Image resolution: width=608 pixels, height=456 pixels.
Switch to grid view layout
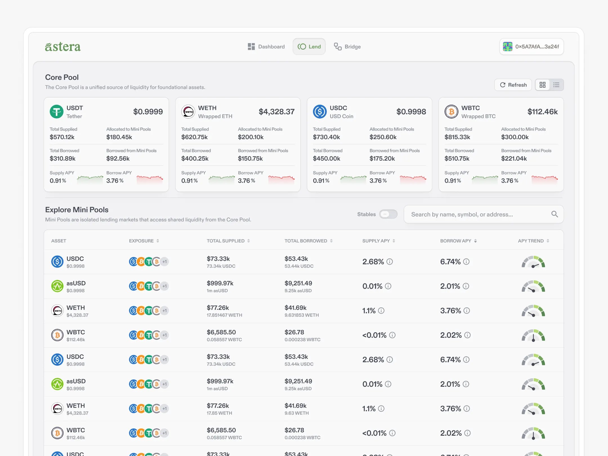542,85
